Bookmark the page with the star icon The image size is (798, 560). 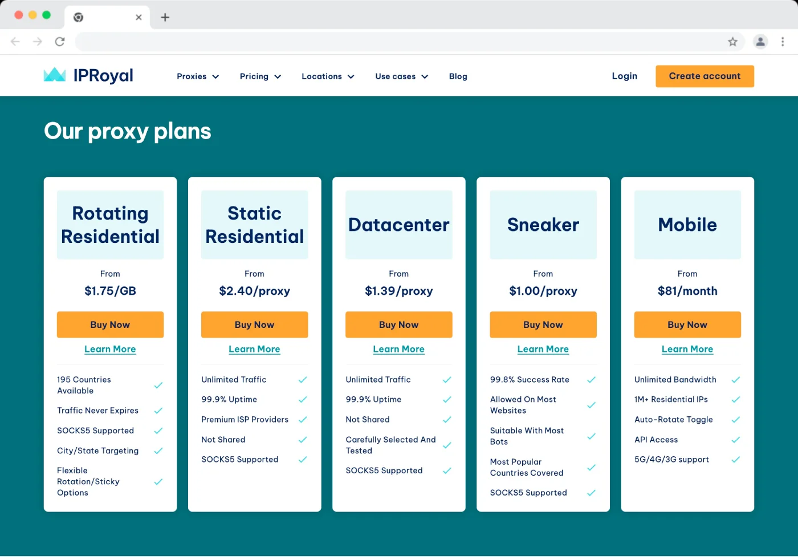(733, 42)
